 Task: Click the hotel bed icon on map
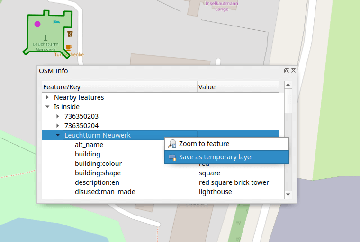tap(57, 22)
